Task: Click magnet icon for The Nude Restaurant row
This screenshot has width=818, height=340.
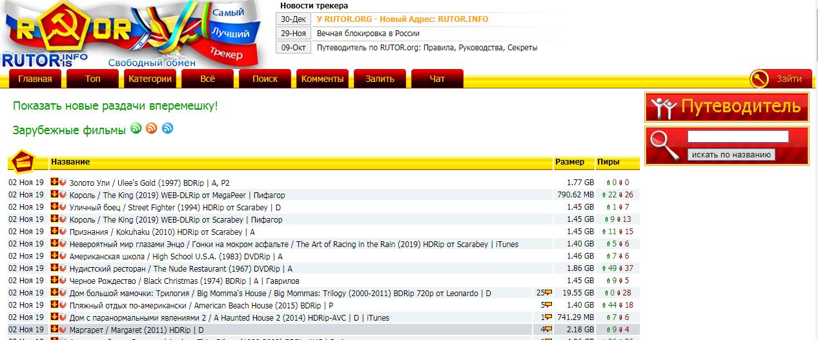Action: tap(63, 268)
